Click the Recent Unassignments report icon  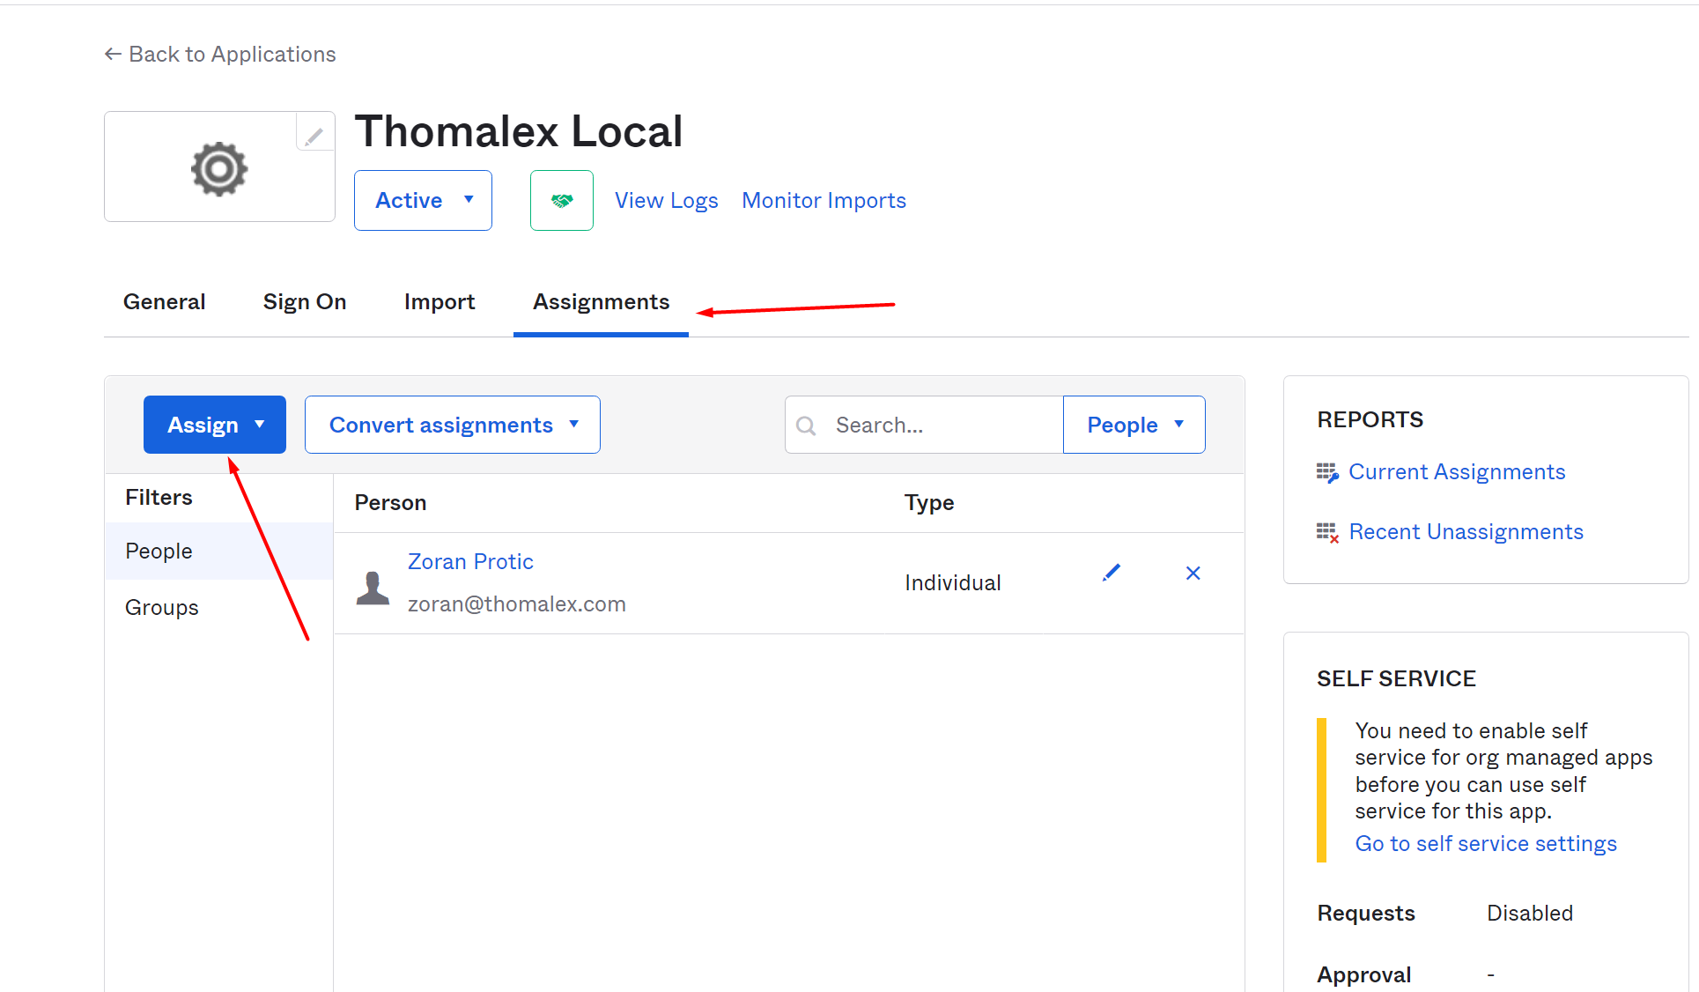[x=1326, y=532]
